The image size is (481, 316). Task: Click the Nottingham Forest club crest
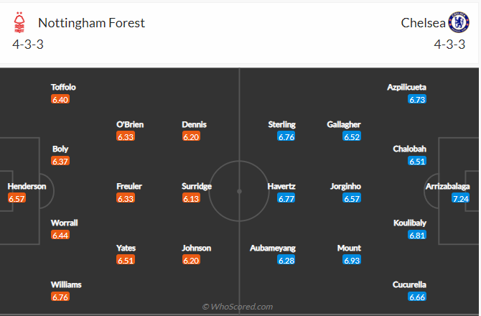[x=19, y=23]
